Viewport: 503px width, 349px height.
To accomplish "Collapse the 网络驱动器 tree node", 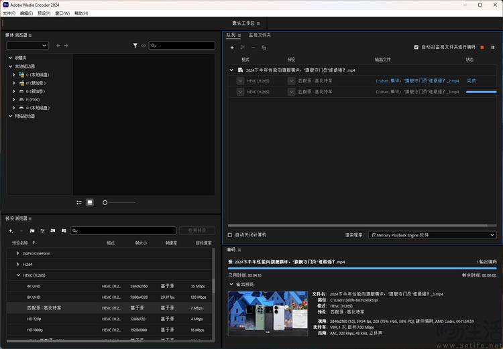I will [11, 116].
